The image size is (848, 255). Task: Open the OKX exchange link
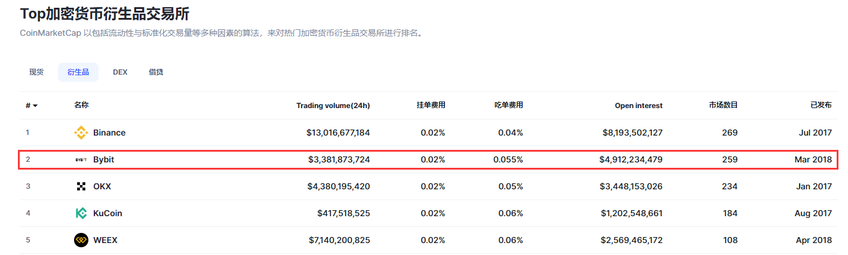click(102, 186)
